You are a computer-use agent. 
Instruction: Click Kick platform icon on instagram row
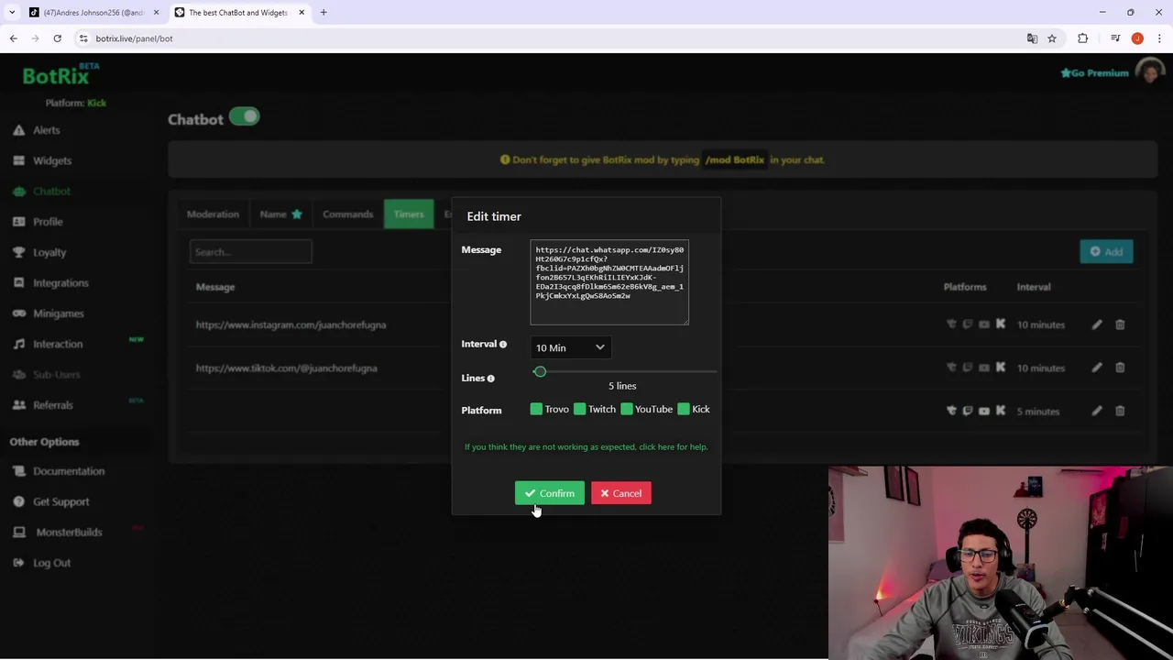pyautogui.click(x=1001, y=324)
